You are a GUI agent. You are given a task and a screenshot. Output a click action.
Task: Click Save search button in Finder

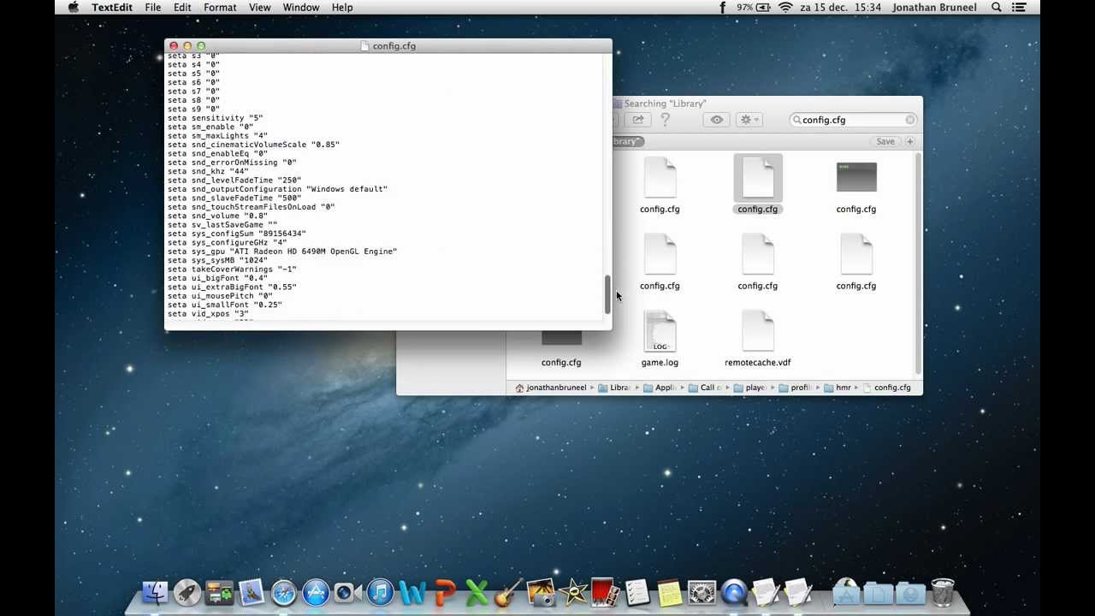[x=885, y=141]
